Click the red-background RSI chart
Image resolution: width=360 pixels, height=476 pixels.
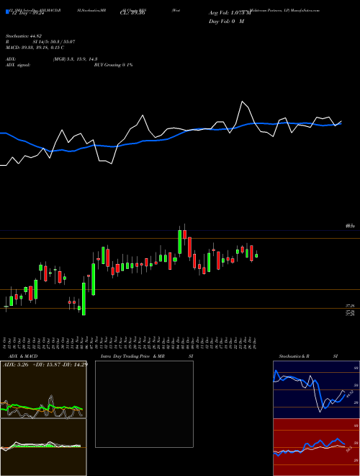tap(316, 447)
